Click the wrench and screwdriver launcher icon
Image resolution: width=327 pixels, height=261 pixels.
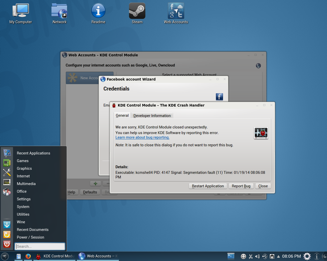coord(7,173)
